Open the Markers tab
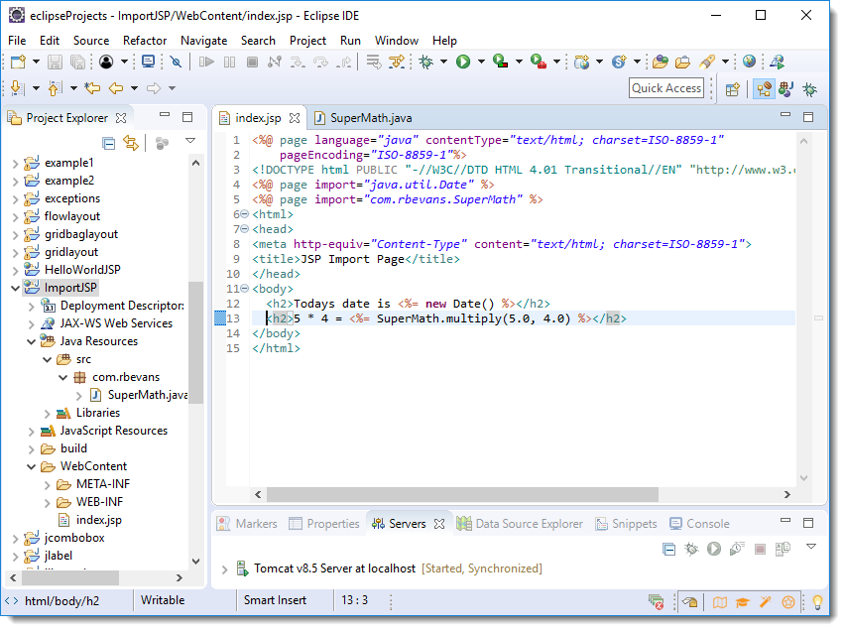Image resolution: width=845 pixels, height=631 pixels. tap(247, 524)
